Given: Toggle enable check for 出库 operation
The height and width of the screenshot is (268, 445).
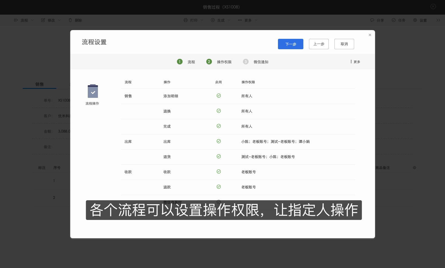Looking at the screenshot, I should [x=218, y=141].
